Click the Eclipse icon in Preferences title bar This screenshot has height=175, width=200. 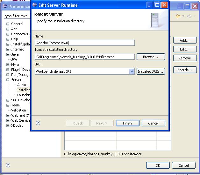(x=5, y=6)
